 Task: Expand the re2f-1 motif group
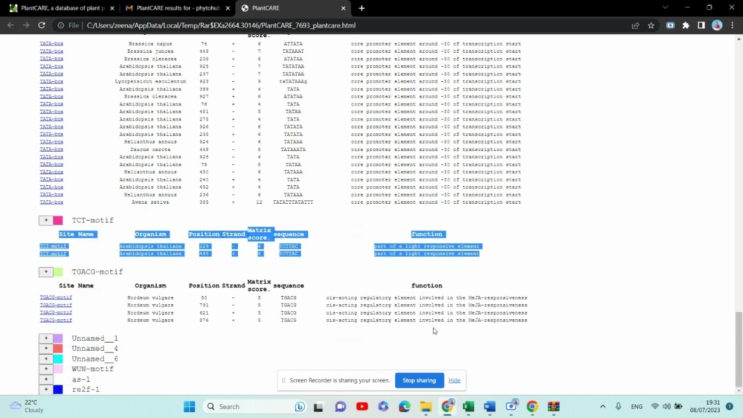click(46, 390)
